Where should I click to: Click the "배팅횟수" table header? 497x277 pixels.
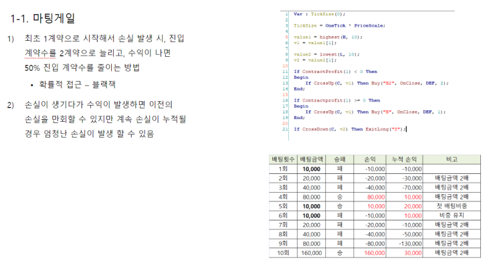[x=283, y=159]
